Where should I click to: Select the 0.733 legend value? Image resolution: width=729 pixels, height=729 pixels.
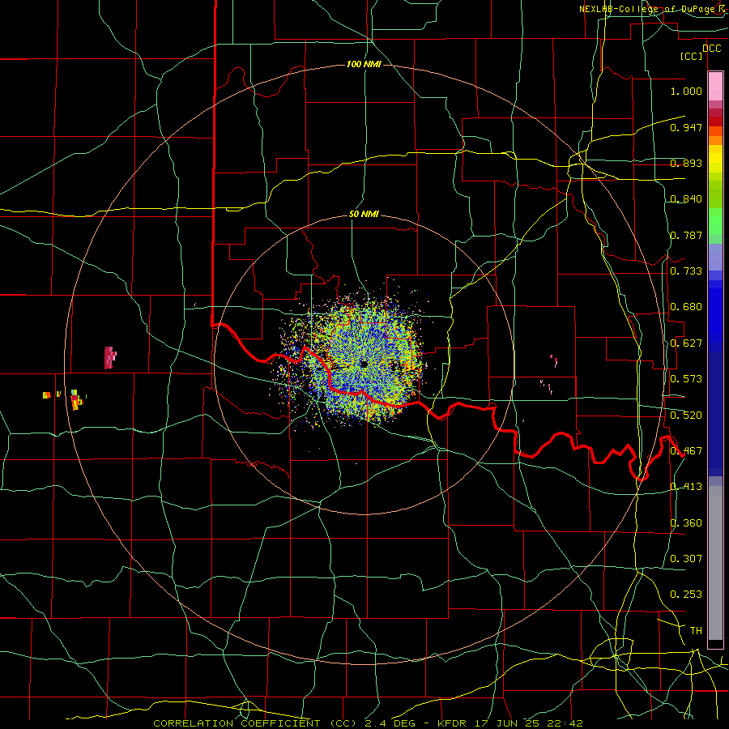click(686, 271)
